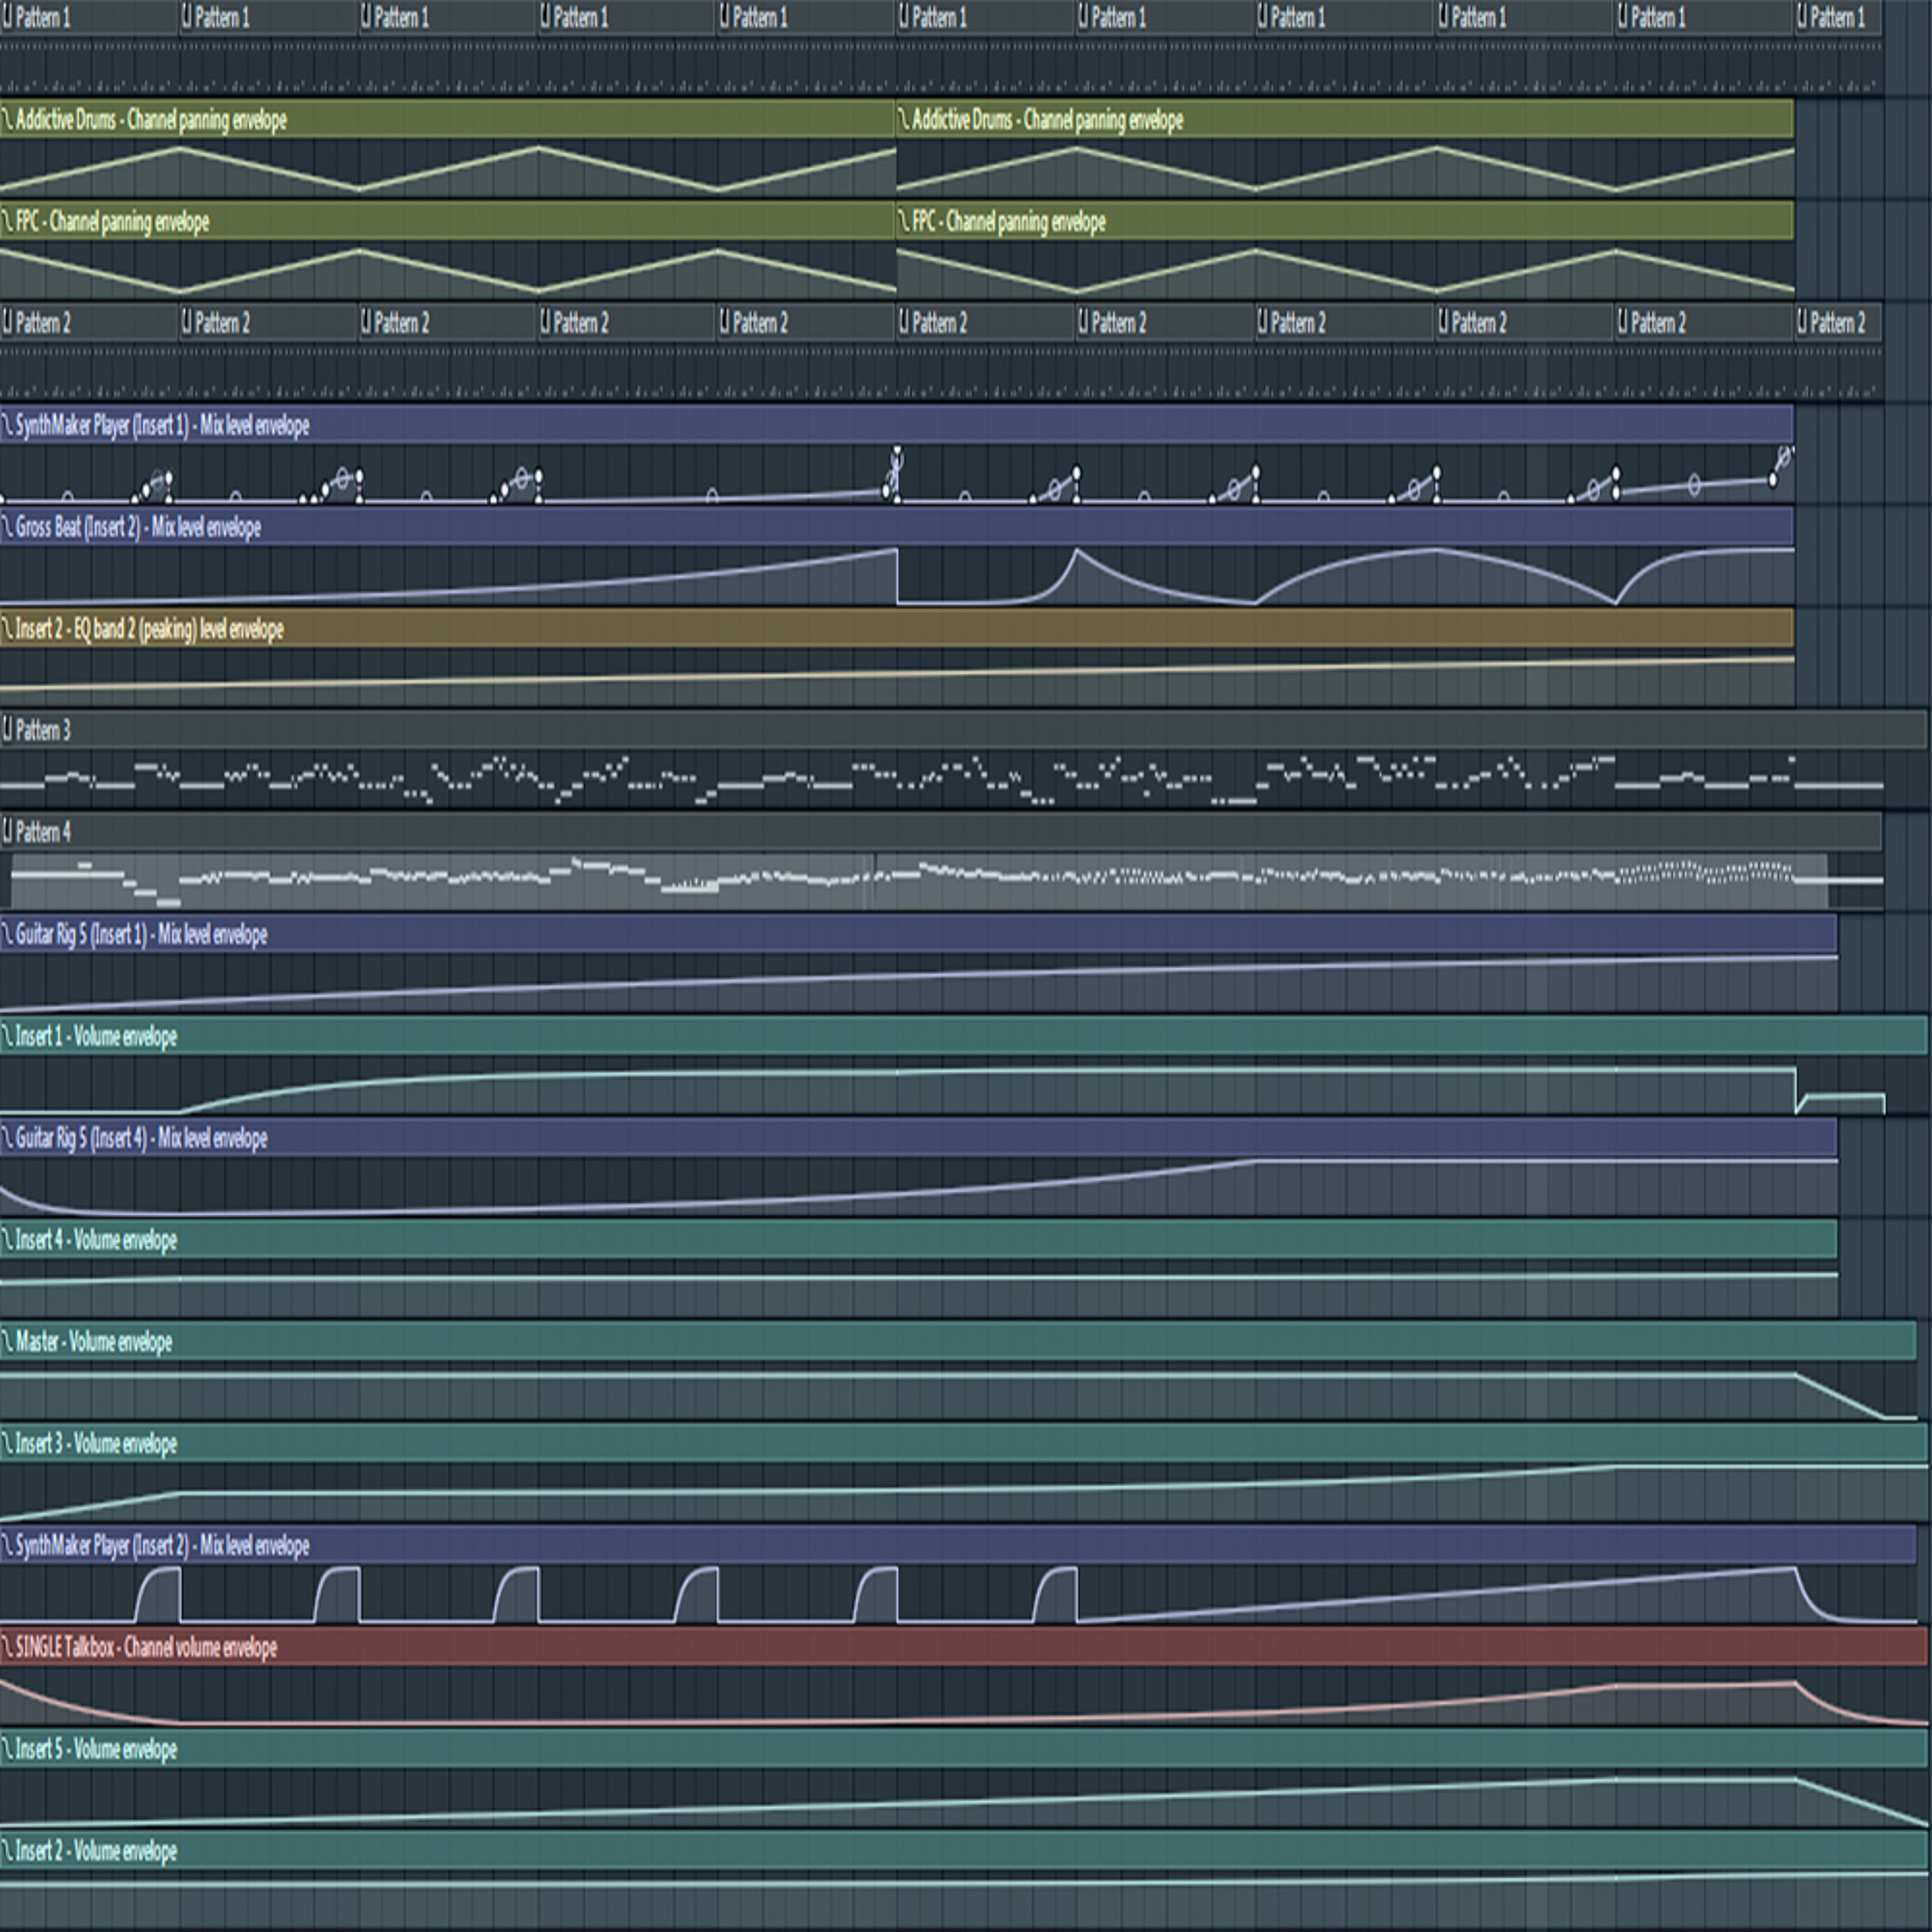Select 'SINGLE Talkbox - Channel volume envelope' title
The image size is (1932, 1932).
pyautogui.click(x=146, y=1648)
